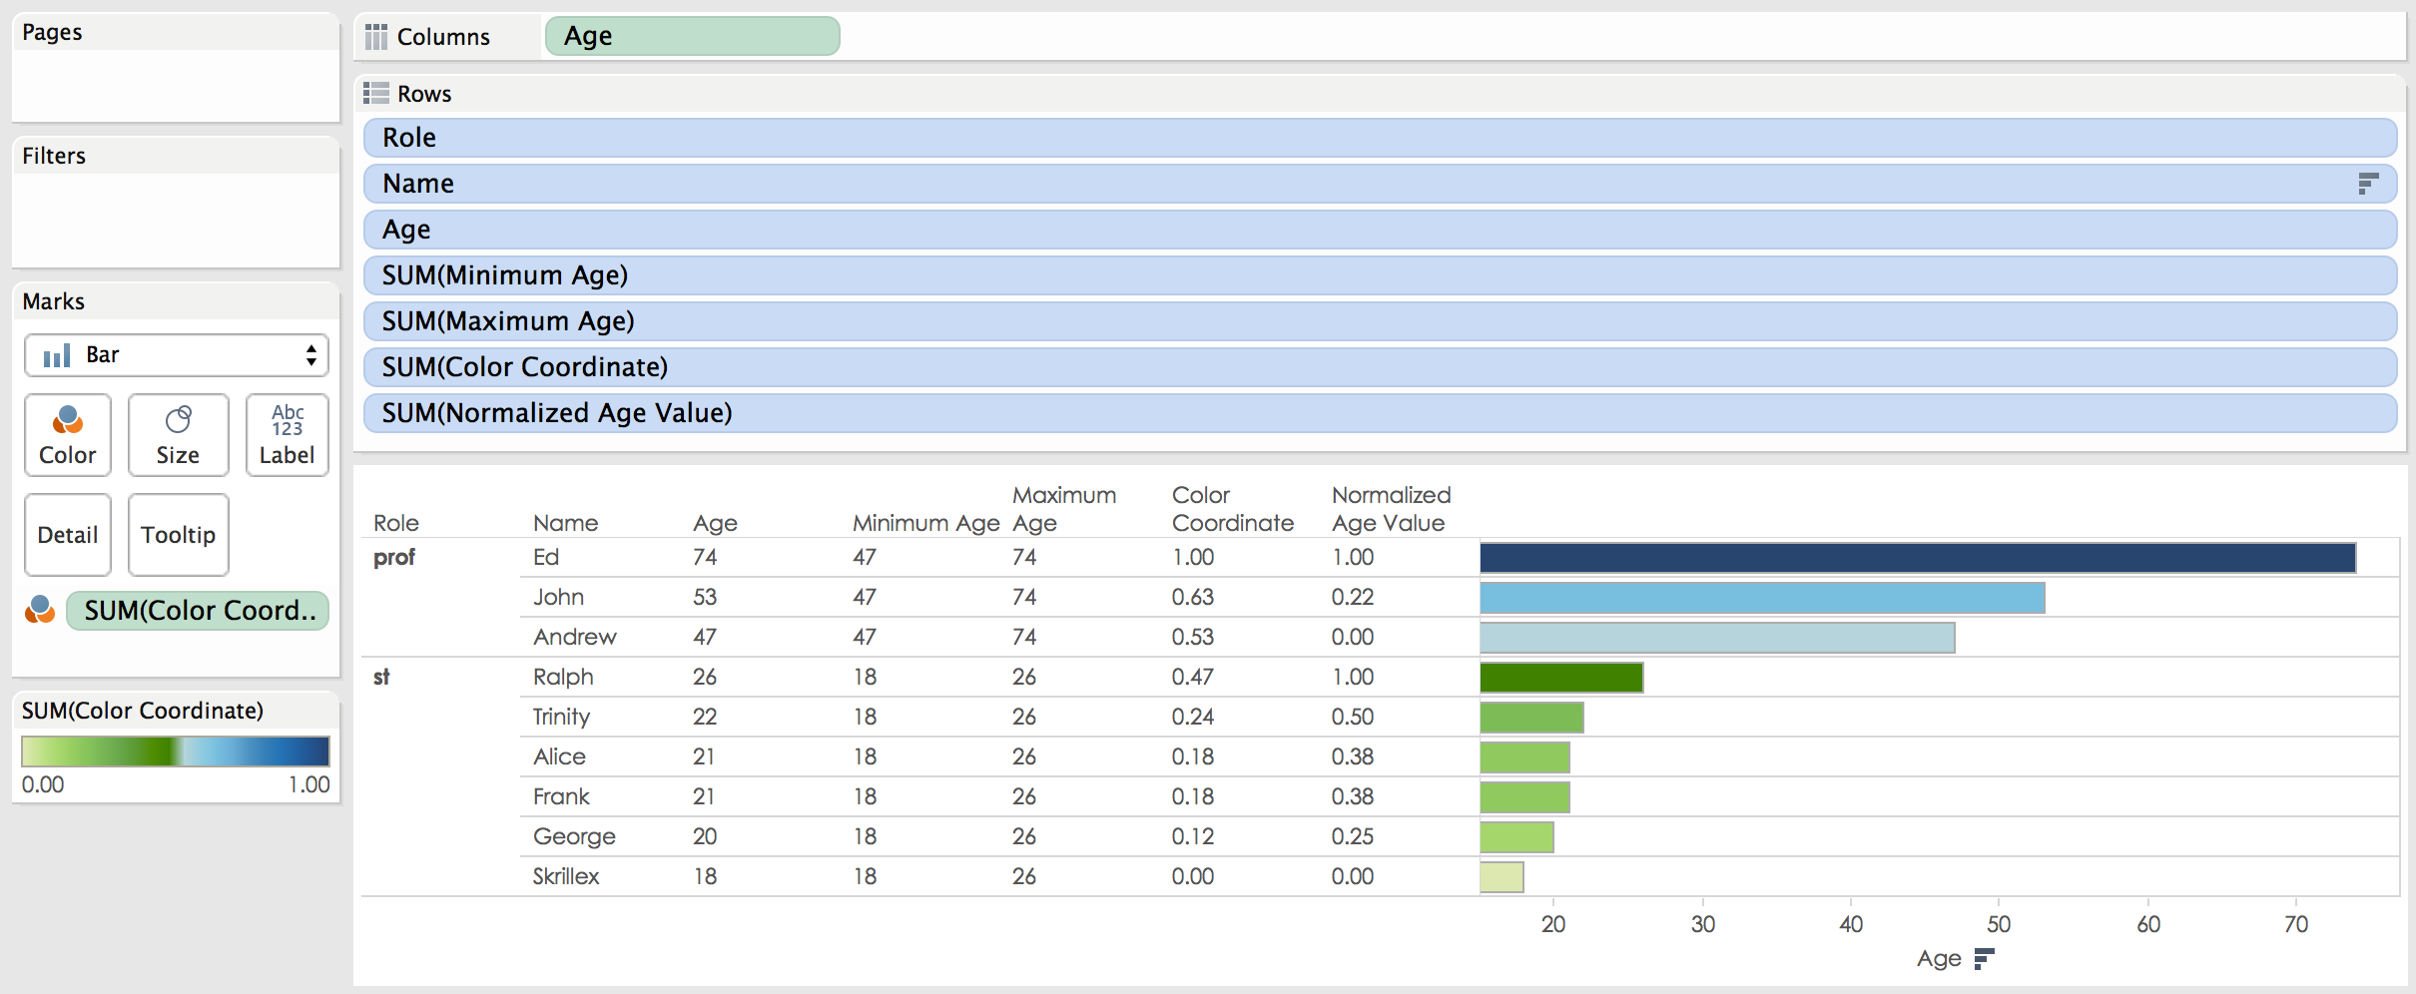Click the color dots icon beside SUM(Color Coord..)

tap(40, 610)
